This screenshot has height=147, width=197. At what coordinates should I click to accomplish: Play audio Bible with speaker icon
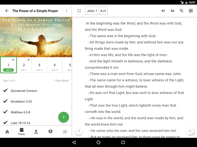163,11
